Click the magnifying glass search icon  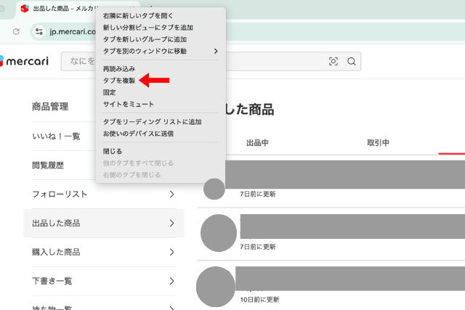352,62
